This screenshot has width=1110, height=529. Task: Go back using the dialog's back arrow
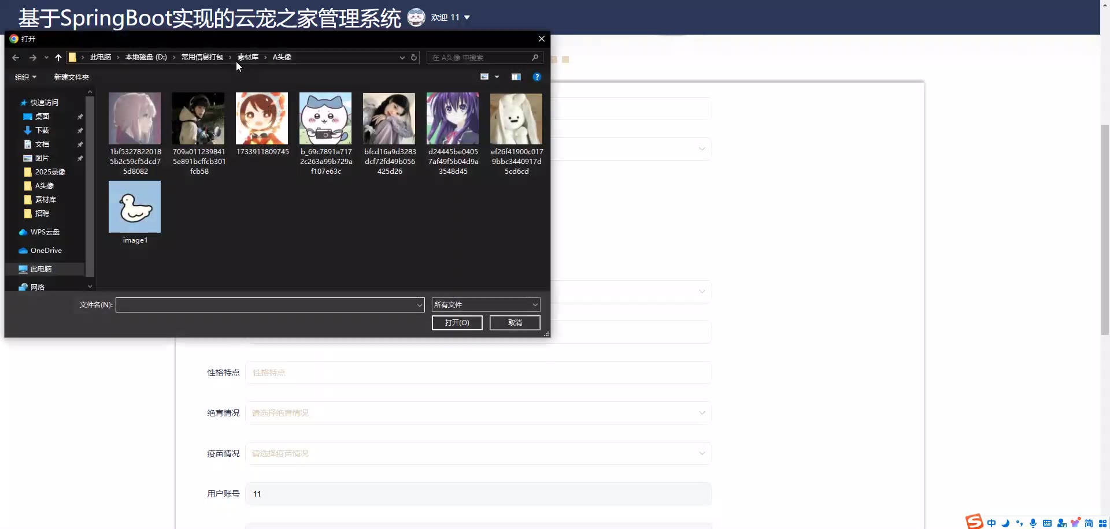coord(16,58)
